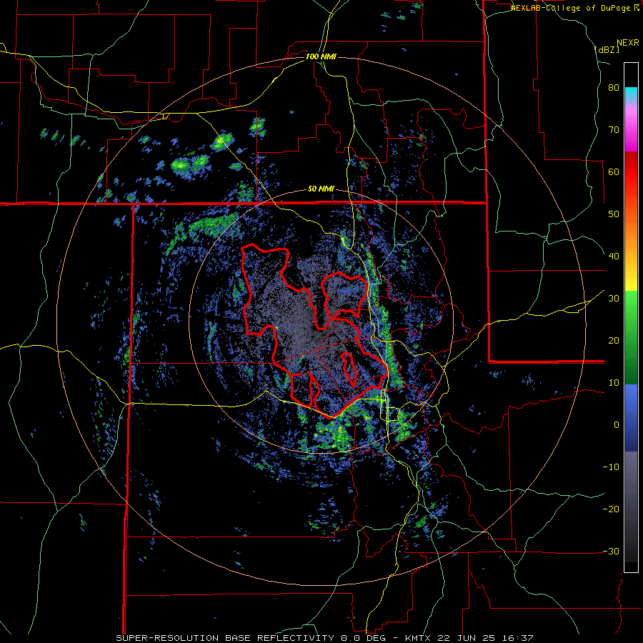643x643 pixels.
Task: Click the 30 value on the dBZ scale
Action: 614,299
